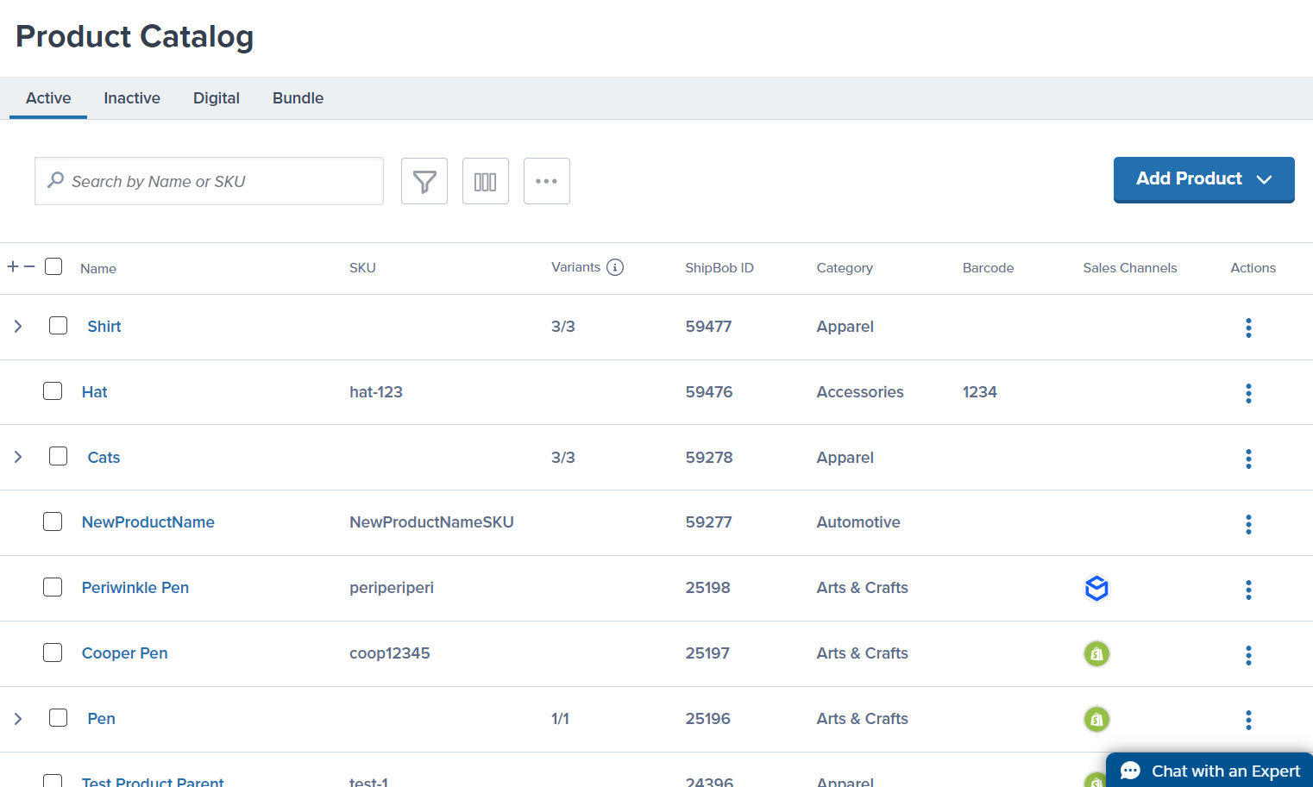This screenshot has width=1313, height=787.
Task: Click the expand-all plus icon
Action: click(x=11, y=265)
